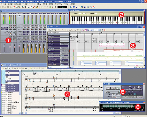Click the 4/4 D minor key signature marker

click(73, 36)
